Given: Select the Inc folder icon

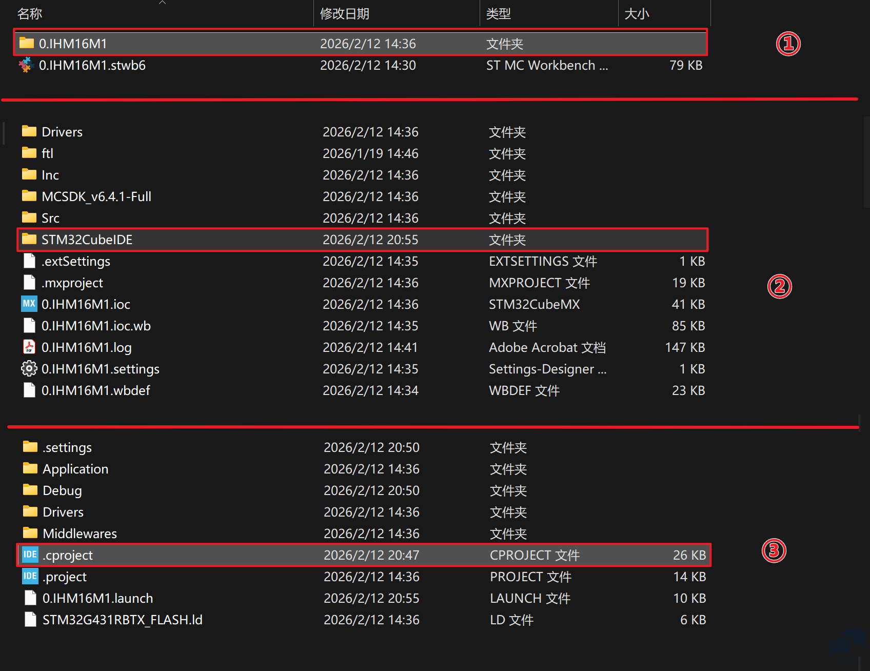Looking at the screenshot, I should (x=29, y=174).
